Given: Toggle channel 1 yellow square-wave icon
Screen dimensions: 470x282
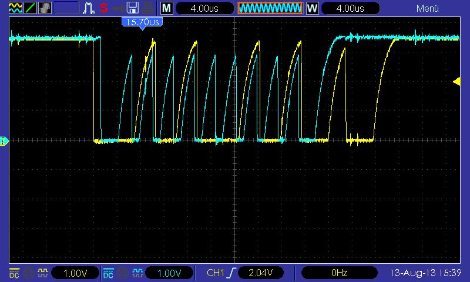Looking at the screenshot, I should pyautogui.click(x=43, y=273).
